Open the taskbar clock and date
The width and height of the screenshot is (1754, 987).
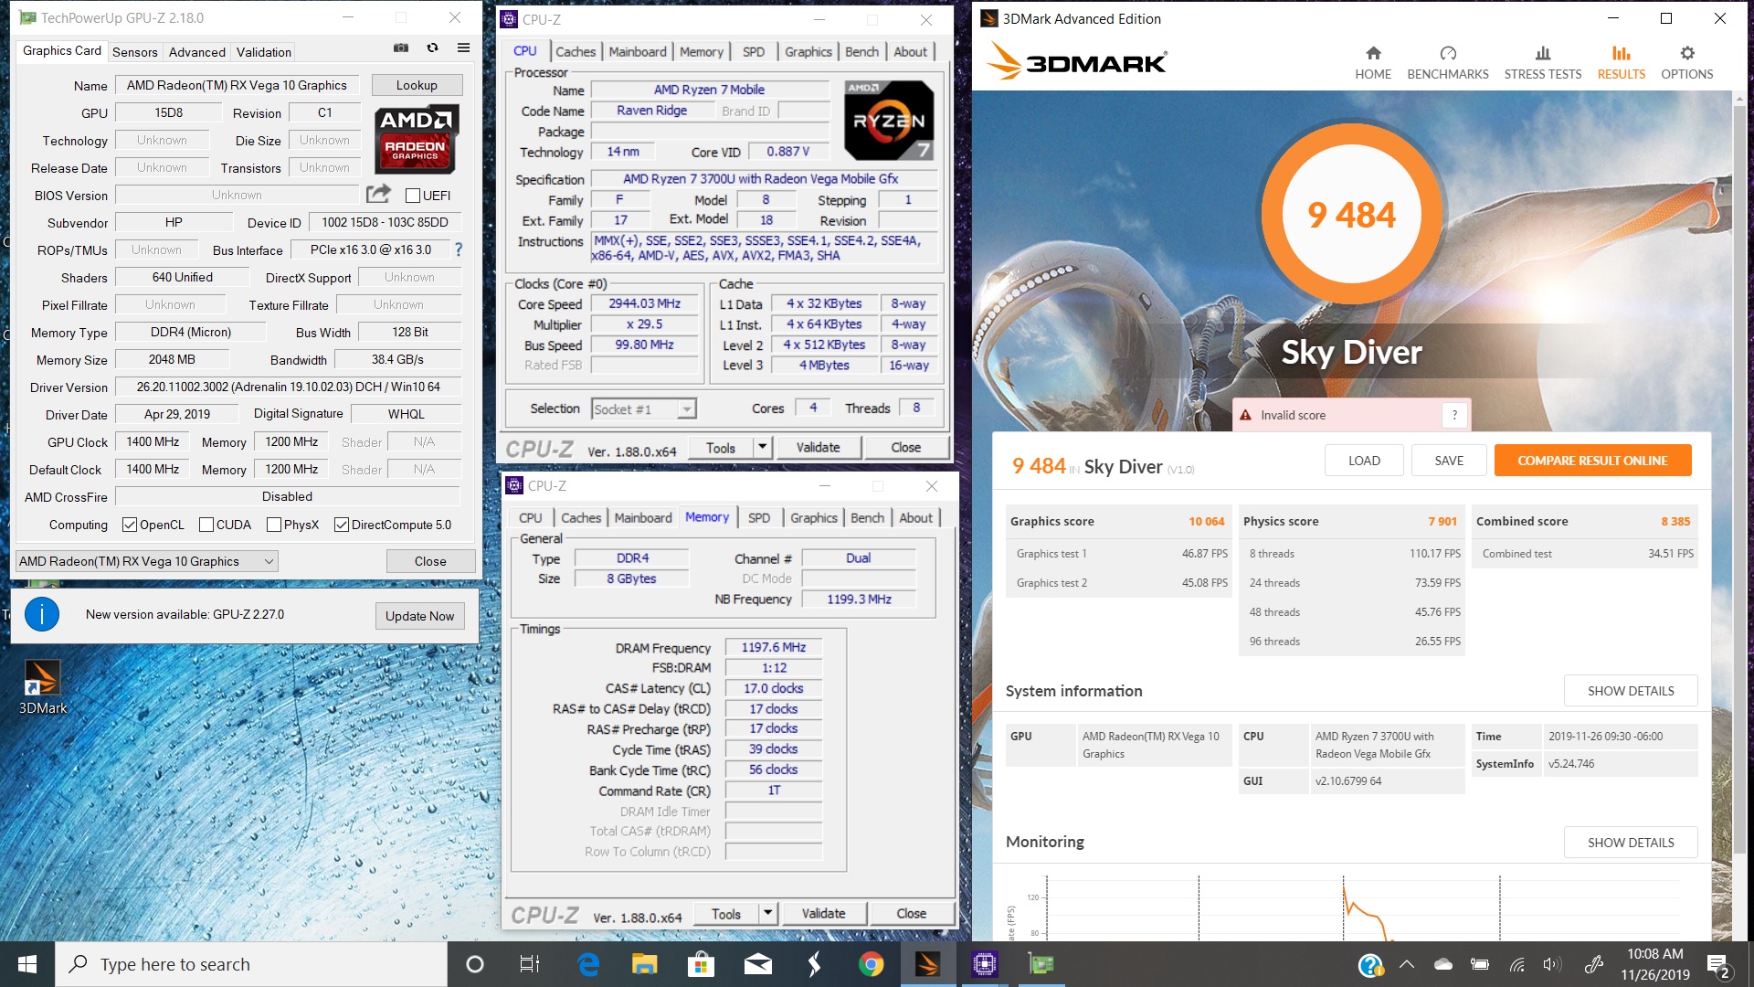[1654, 964]
